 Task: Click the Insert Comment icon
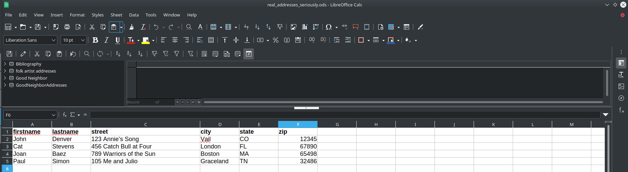point(356,27)
